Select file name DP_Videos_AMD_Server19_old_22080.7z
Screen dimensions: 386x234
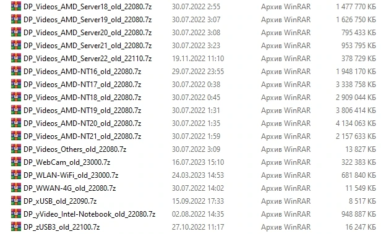click(x=88, y=20)
